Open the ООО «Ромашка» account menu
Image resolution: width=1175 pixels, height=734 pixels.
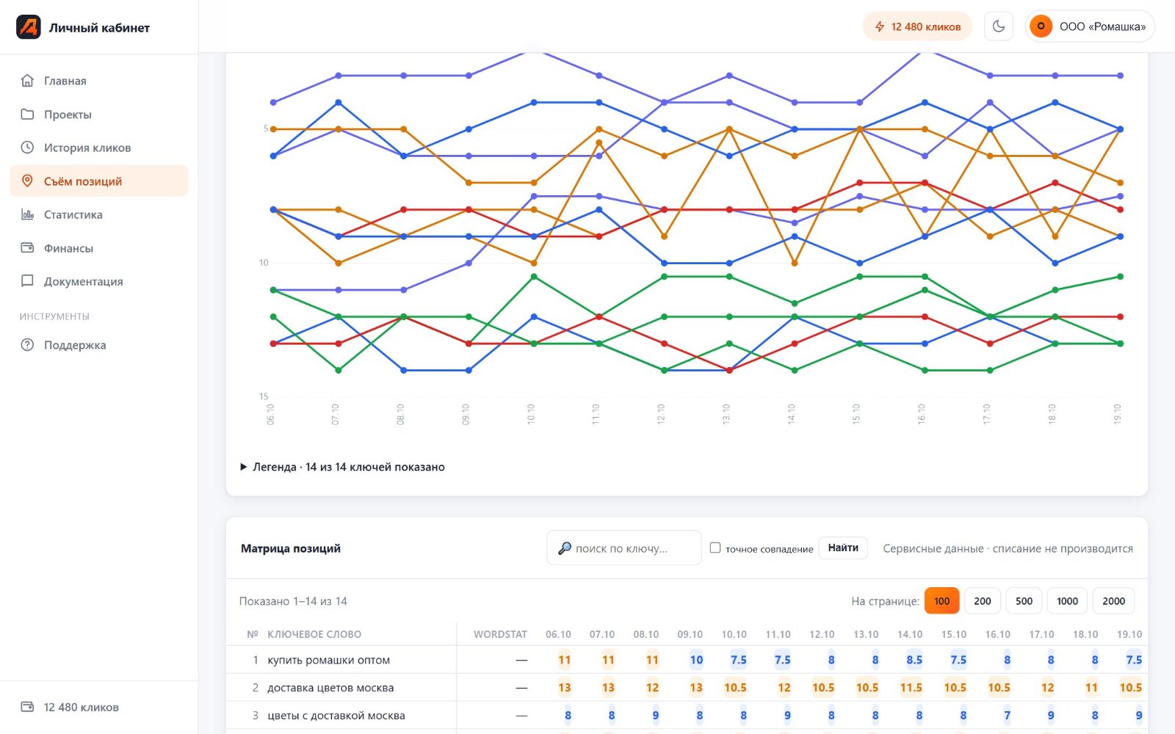[x=1090, y=26]
